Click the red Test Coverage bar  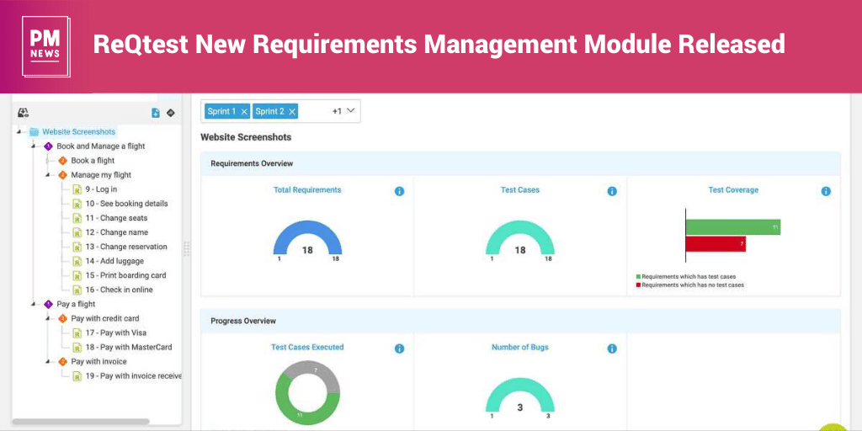(716, 244)
